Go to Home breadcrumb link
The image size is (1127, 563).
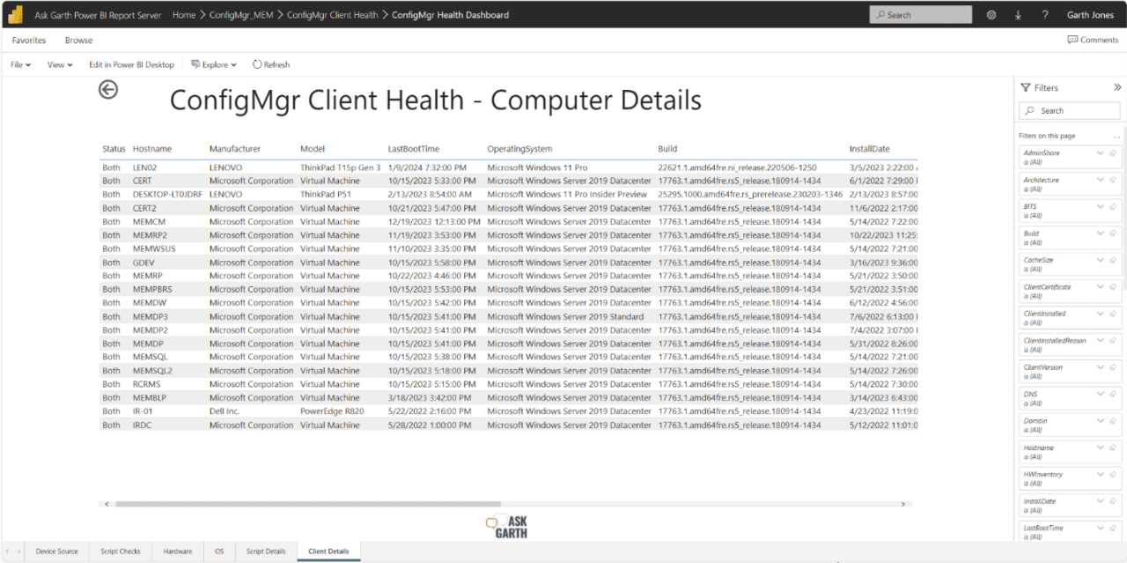(x=184, y=15)
